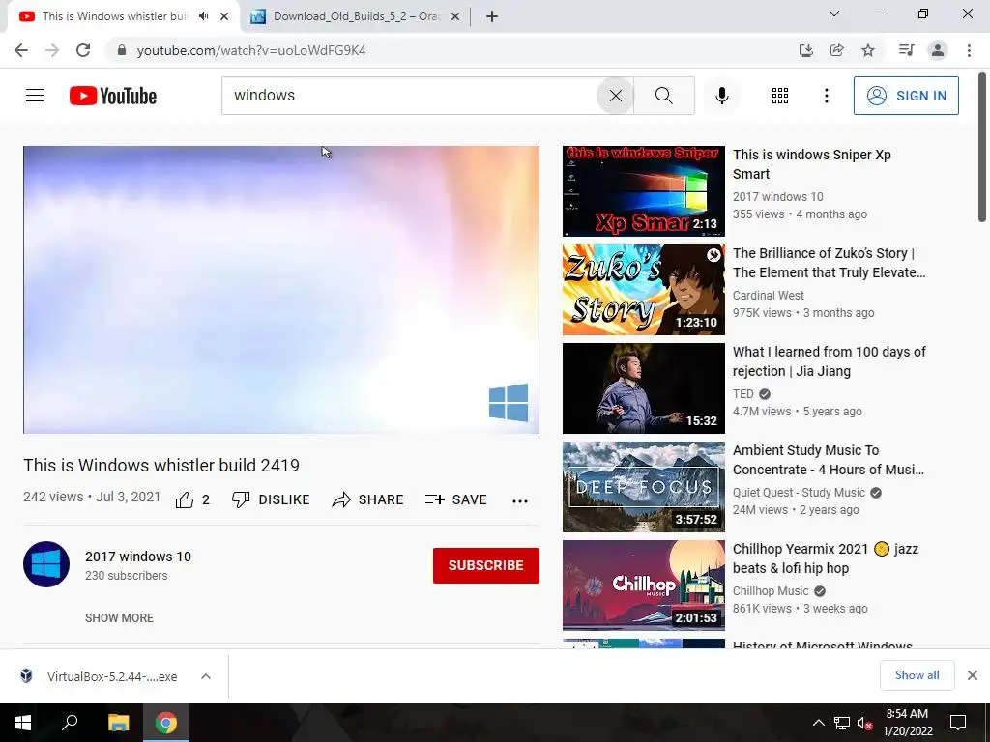Open Chrome media control icon
The height and width of the screenshot is (742, 990).
tap(906, 50)
